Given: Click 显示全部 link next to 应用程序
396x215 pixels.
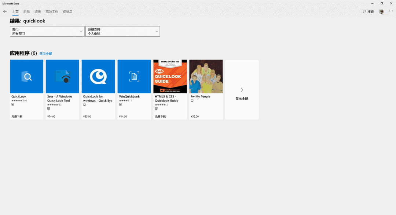Looking at the screenshot, I should [x=46, y=54].
